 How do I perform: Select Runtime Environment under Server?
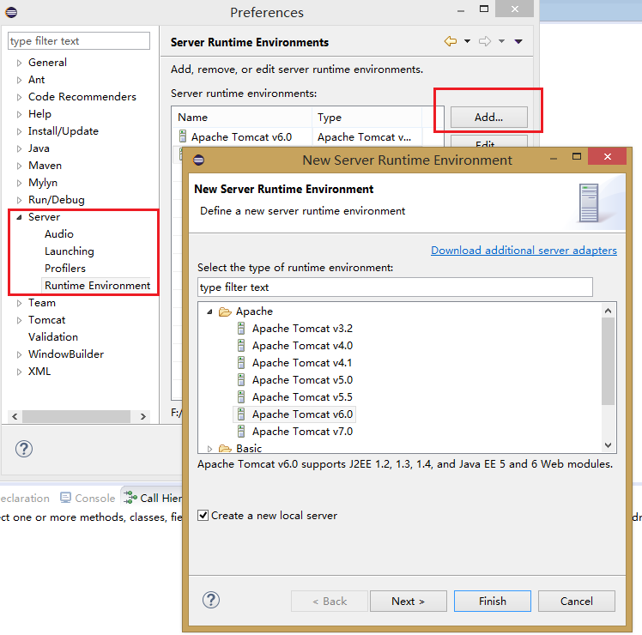pyautogui.click(x=97, y=286)
